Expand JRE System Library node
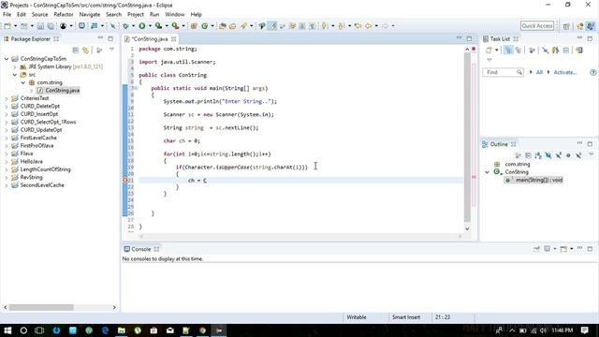The height and width of the screenshot is (337, 599). point(15,66)
